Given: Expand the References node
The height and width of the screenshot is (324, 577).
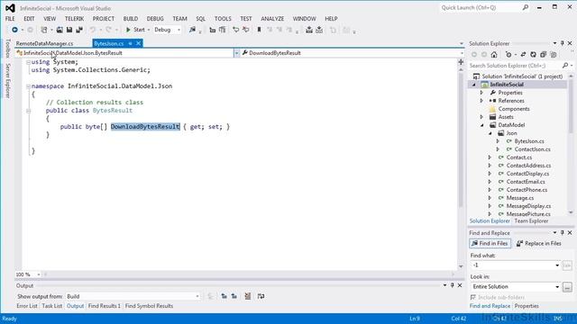Looking at the screenshot, I should tap(481, 101).
